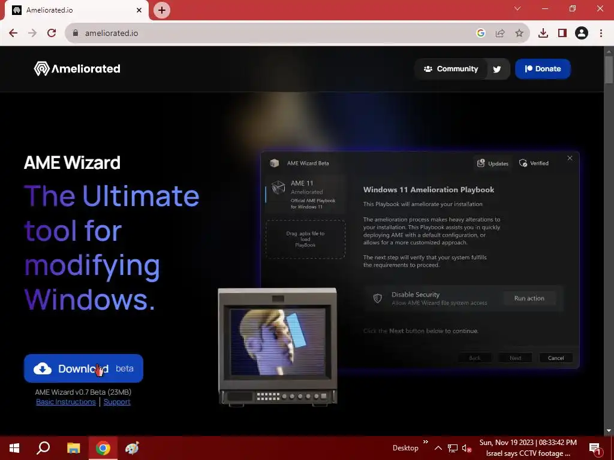The image size is (614, 460).
Task: Click Verified in the wizard preview
Action: (x=534, y=163)
